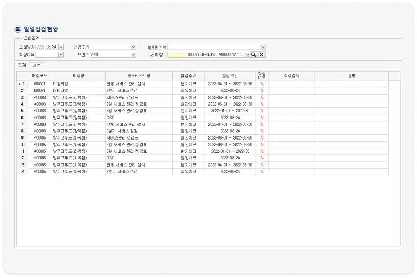Click the 작성여부 grid column header
The width and height of the screenshot is (417, 278).
click(x=262, y=76)
